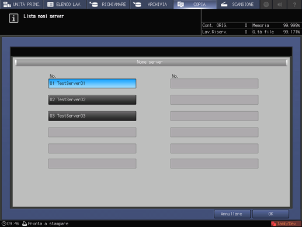
Task: Select server 02 TestServer02
Action: coord(92,99)
